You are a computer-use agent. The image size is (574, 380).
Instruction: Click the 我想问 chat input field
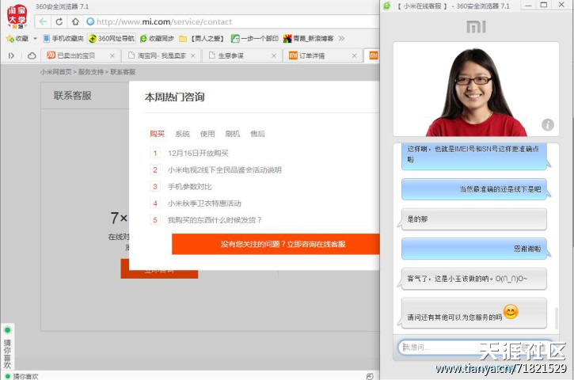click(475, 347)
